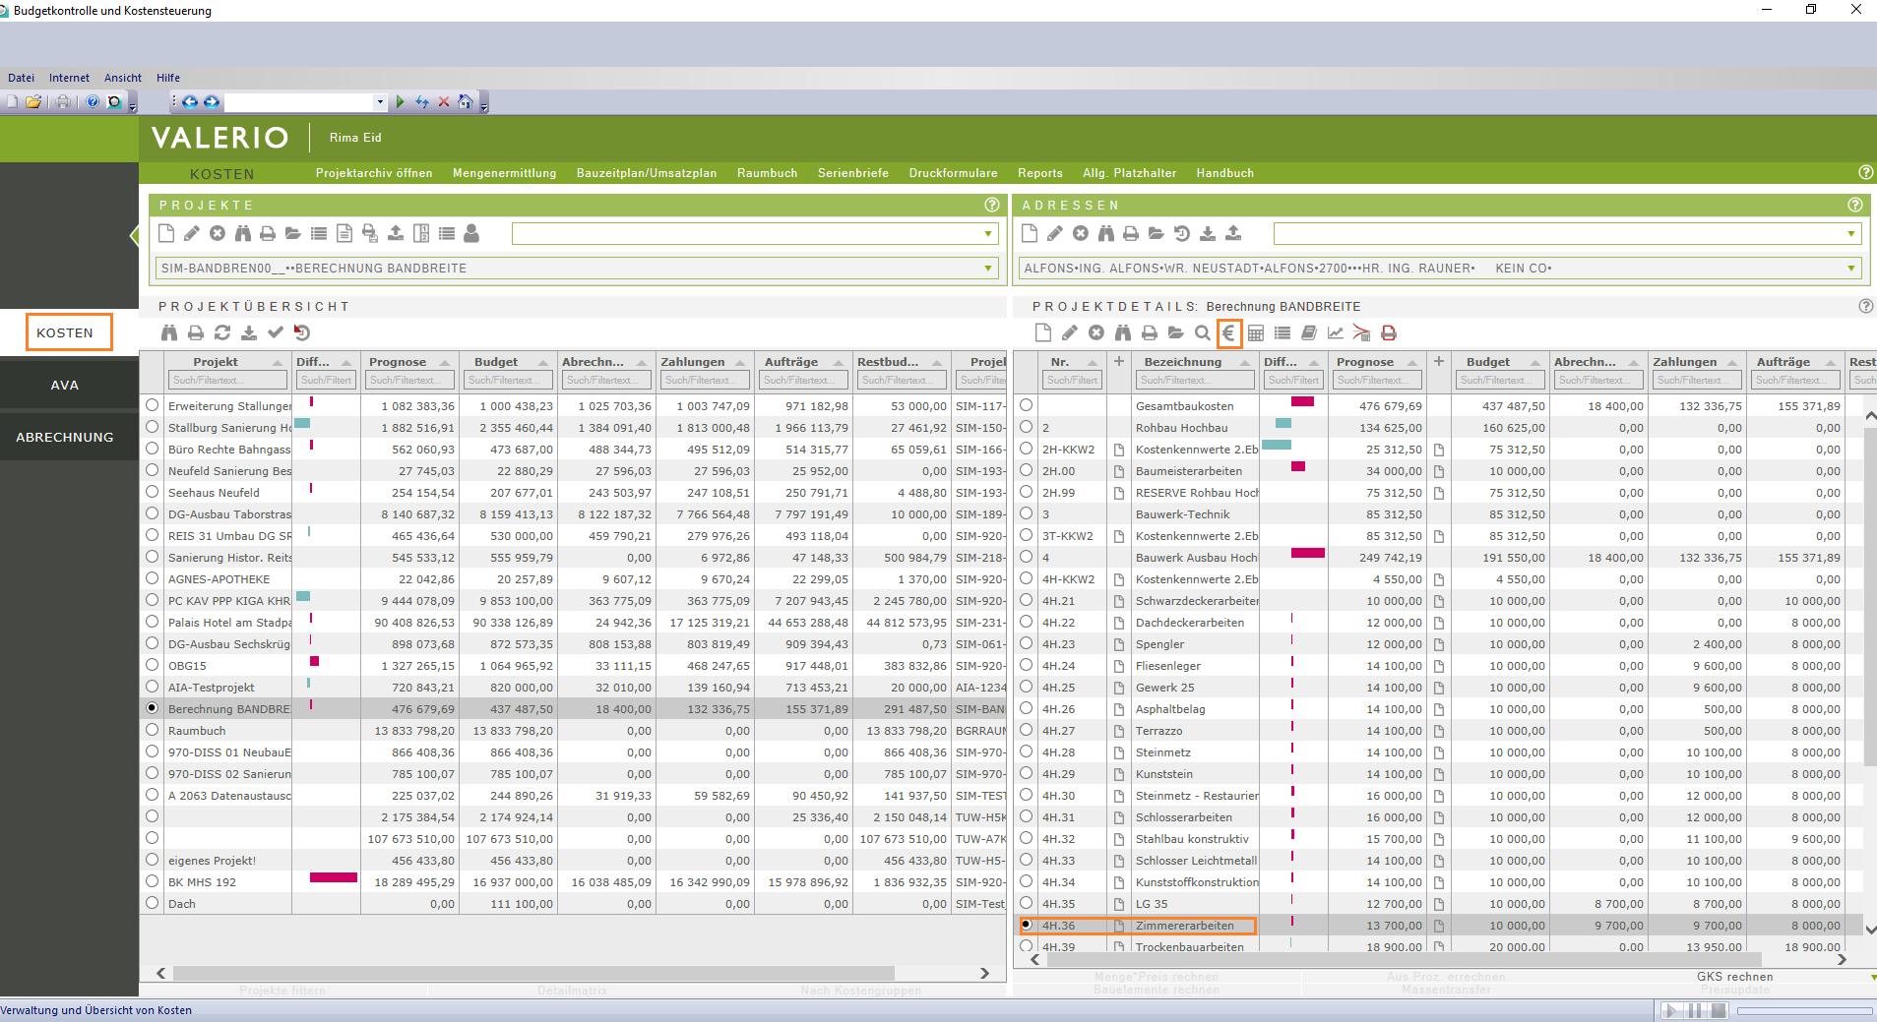
Task: Select the Raumbuch project radio button
Action: click(153, 730)
